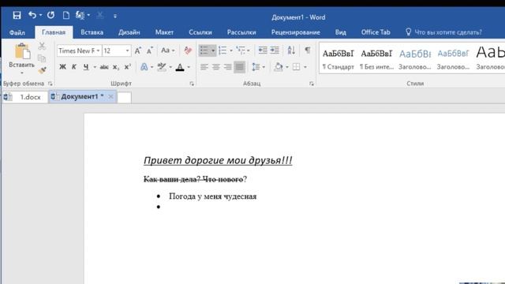Open the font size 12 dropdown
Viewport: 505px width, 284px height.
(127, 50)
